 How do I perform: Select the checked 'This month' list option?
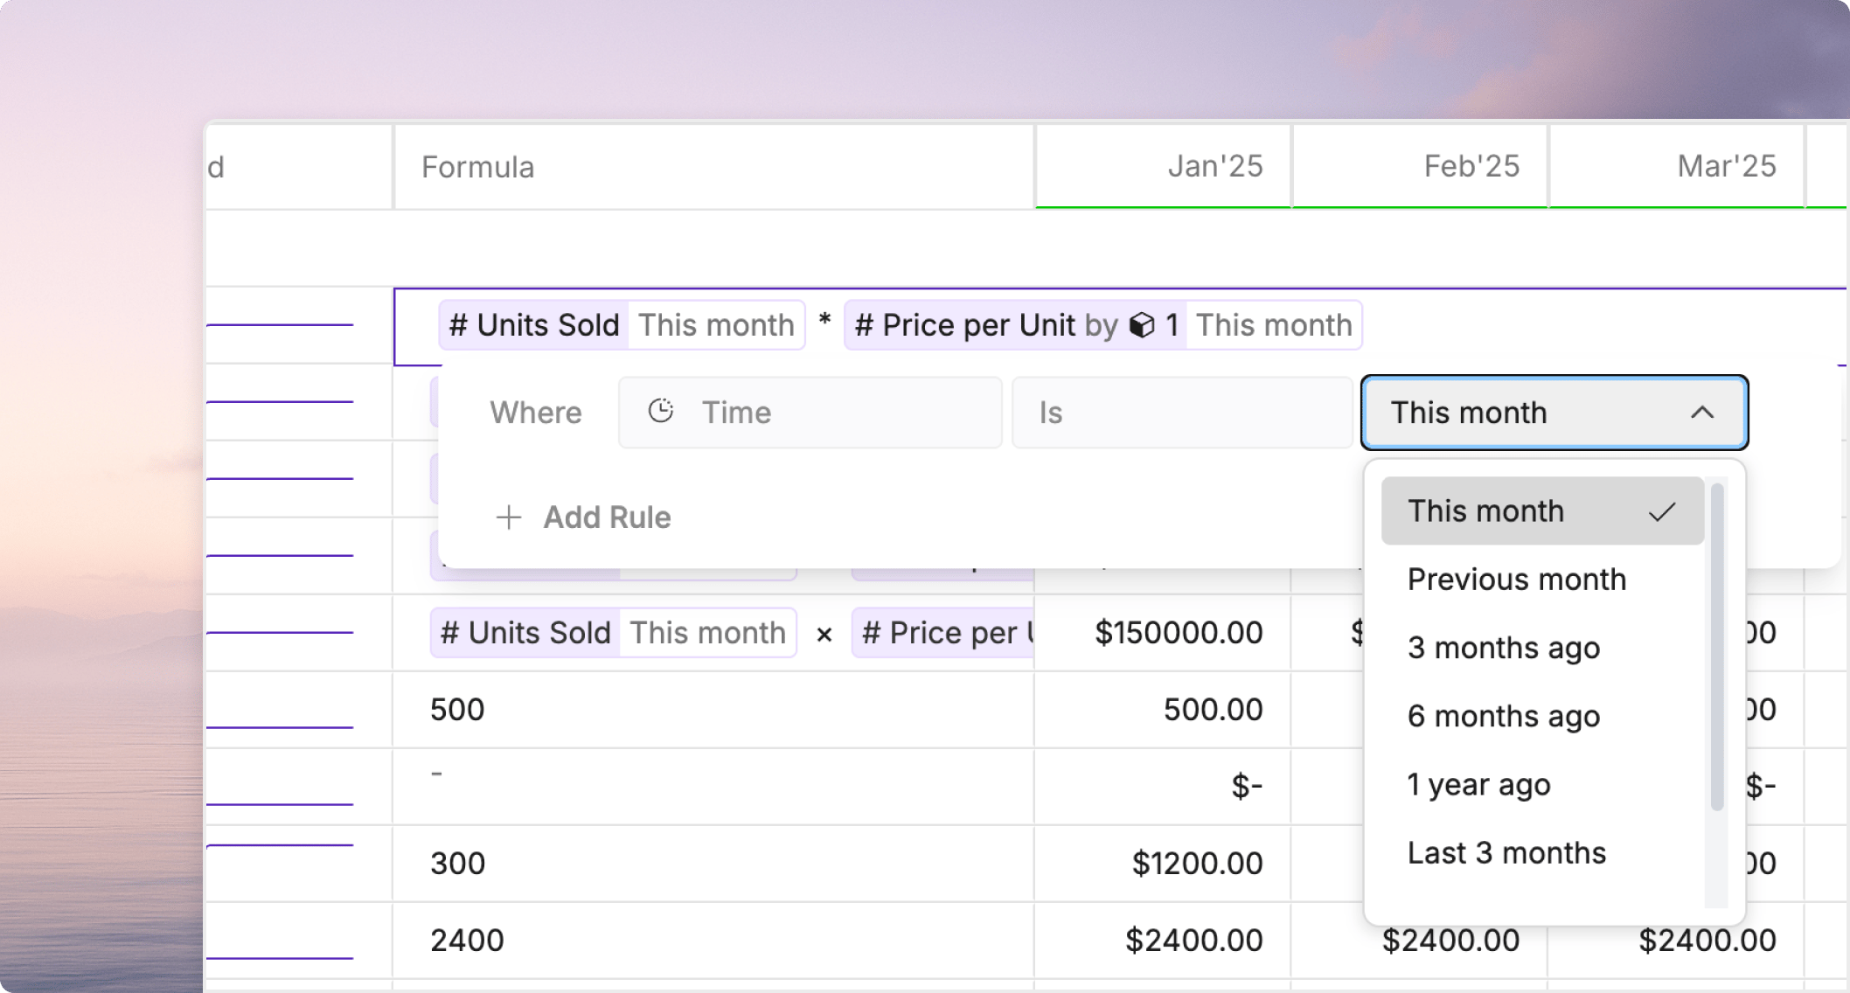(1542, 511)
